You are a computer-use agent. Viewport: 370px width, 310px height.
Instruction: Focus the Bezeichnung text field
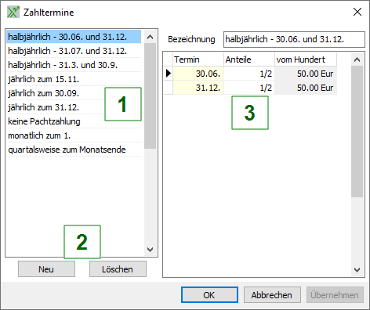(294, 39)
